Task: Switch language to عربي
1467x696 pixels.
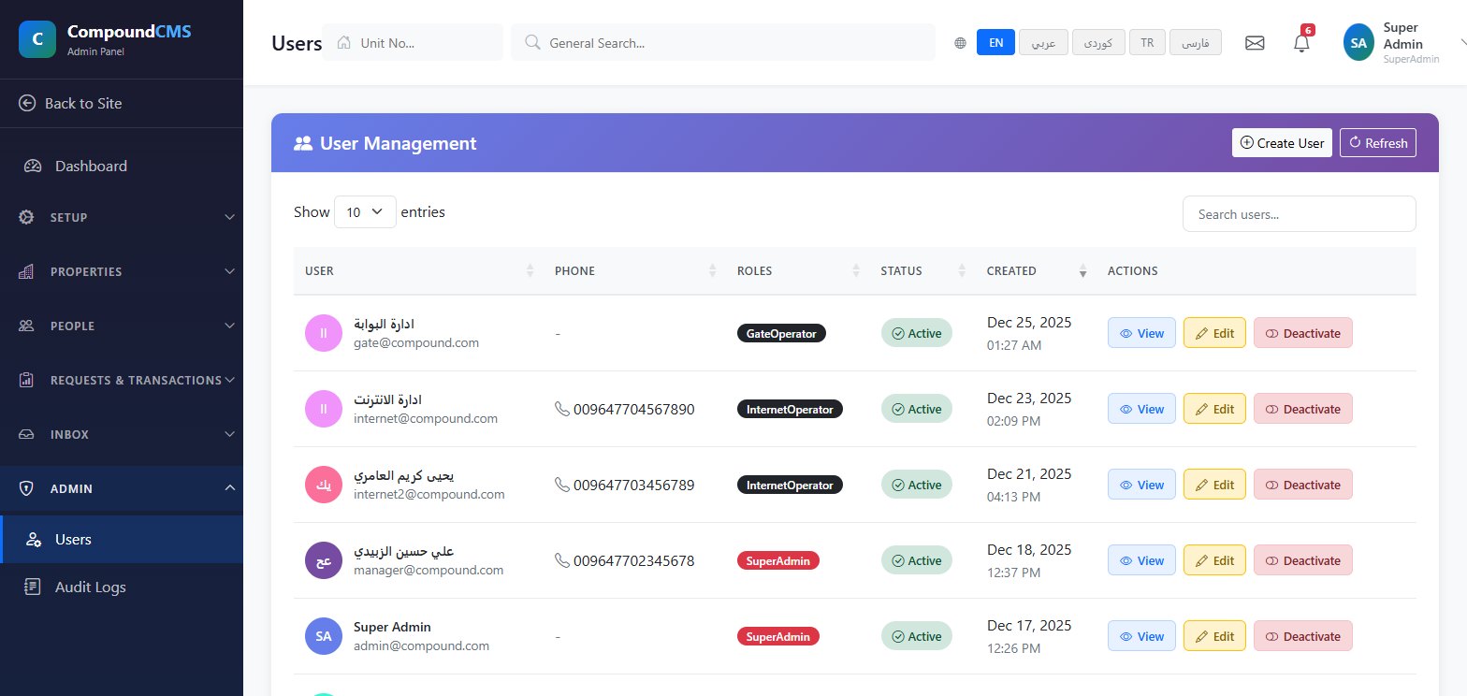Action: pyautogui.click(x=1043, y=43)
